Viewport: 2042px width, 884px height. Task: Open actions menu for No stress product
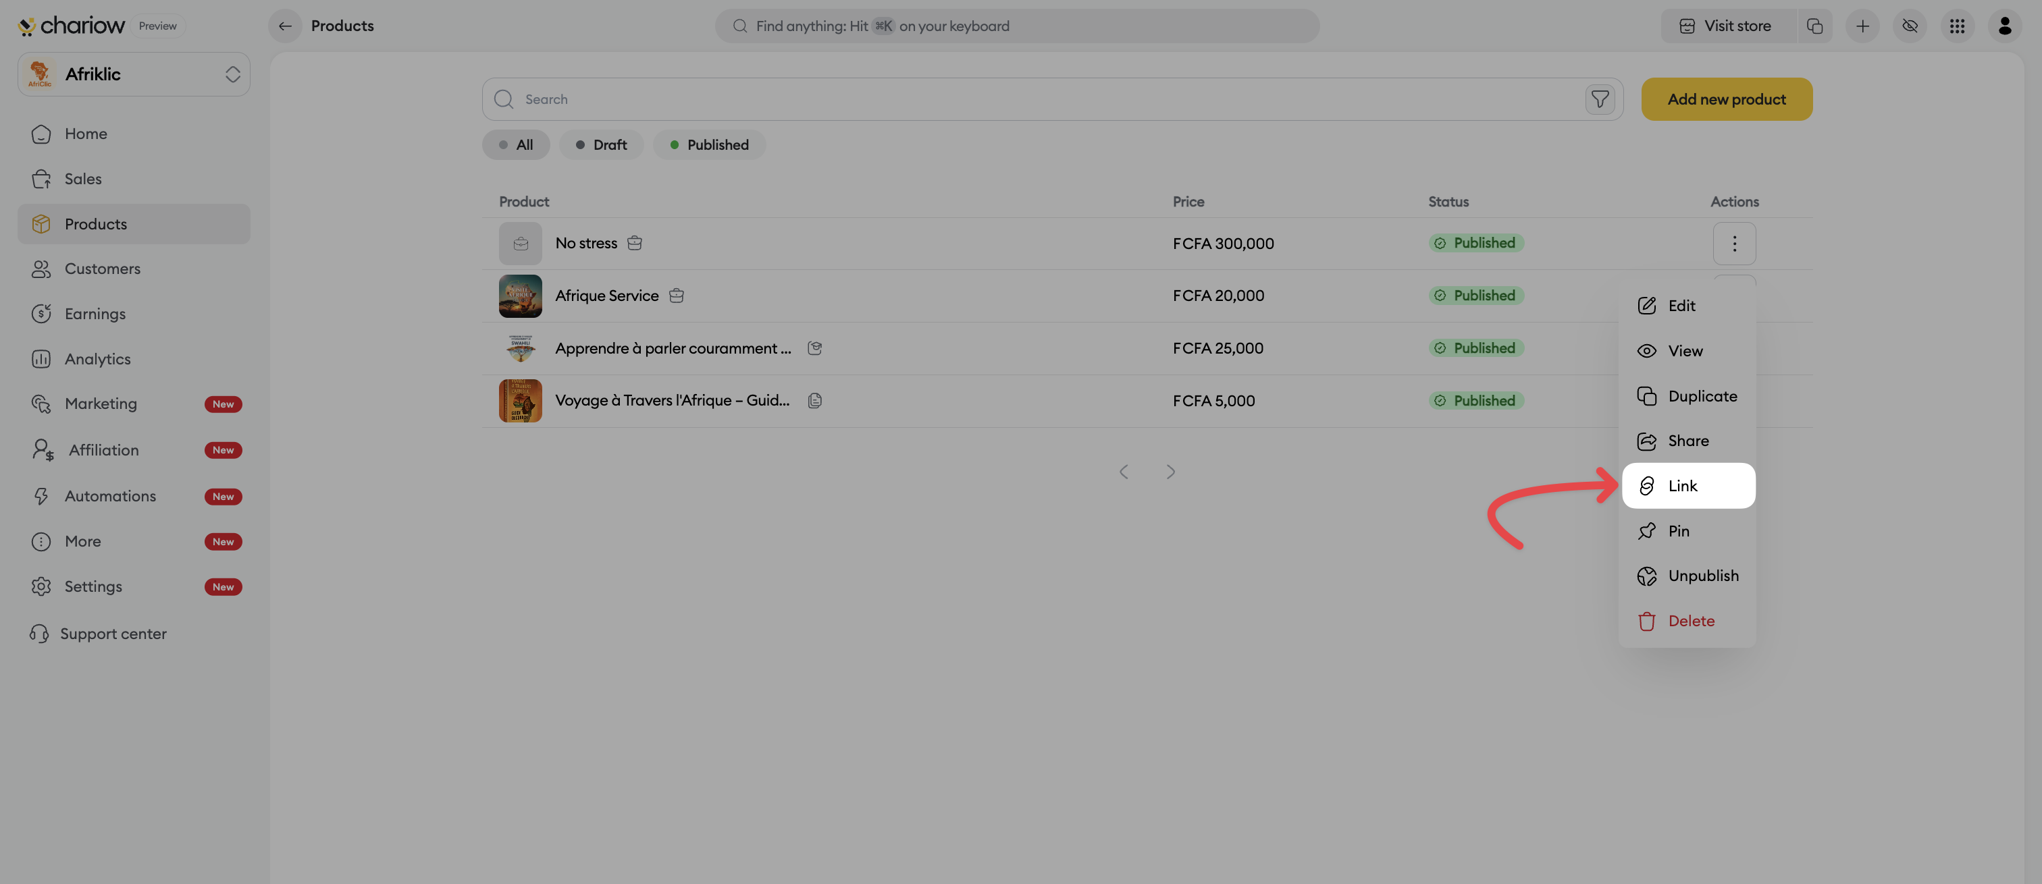(1733, 243)
